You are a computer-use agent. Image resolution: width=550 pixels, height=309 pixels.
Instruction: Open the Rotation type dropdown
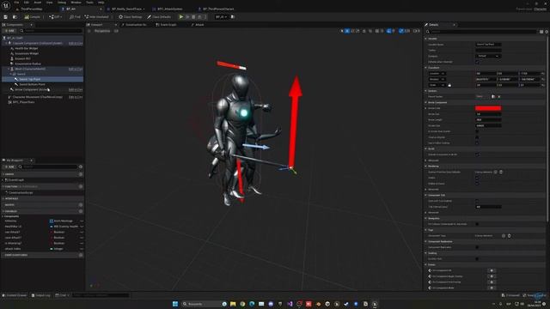pos(437,79)
